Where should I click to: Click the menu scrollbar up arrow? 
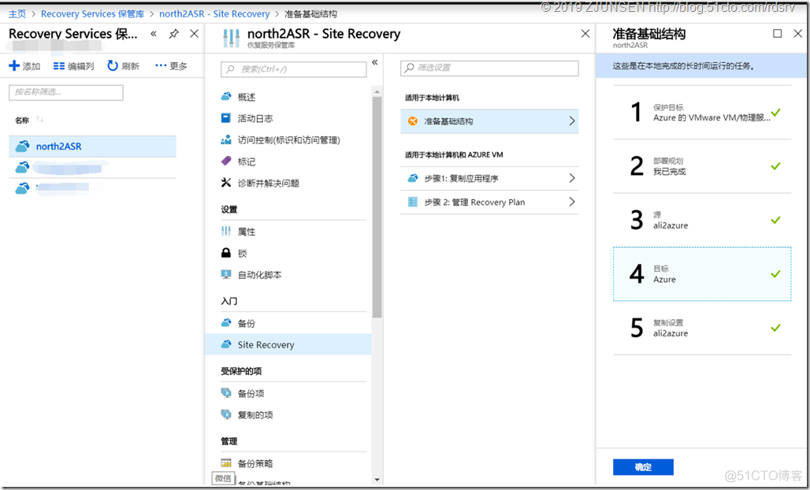pos(377,92)
